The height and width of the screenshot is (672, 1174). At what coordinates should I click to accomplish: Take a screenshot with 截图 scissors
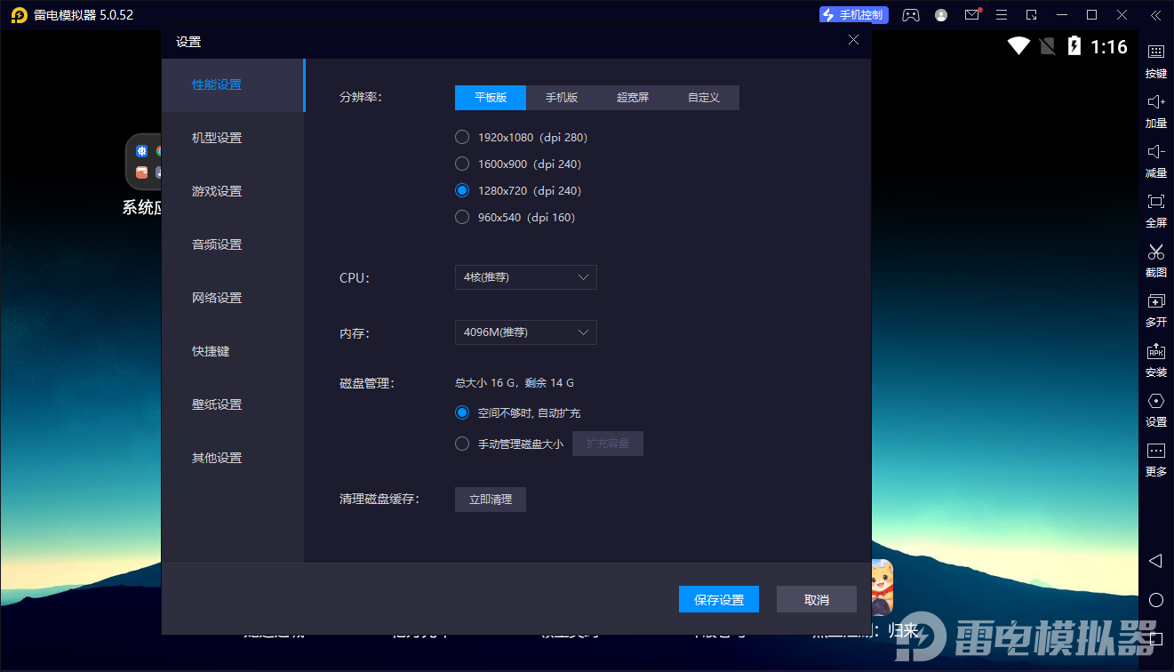[1156, 260]
